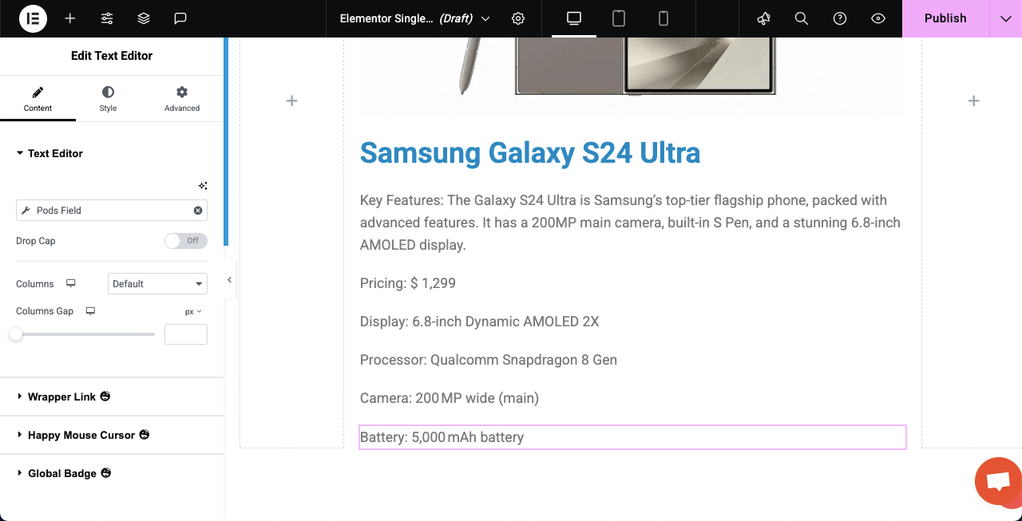
Task: Click the phone product image
Action: (632, 77)
